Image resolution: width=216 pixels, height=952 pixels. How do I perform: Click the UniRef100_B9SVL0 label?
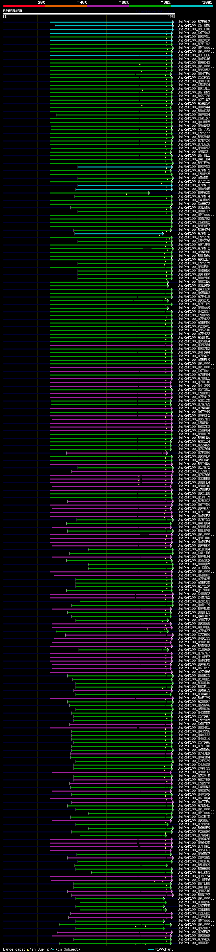[193, 457]
